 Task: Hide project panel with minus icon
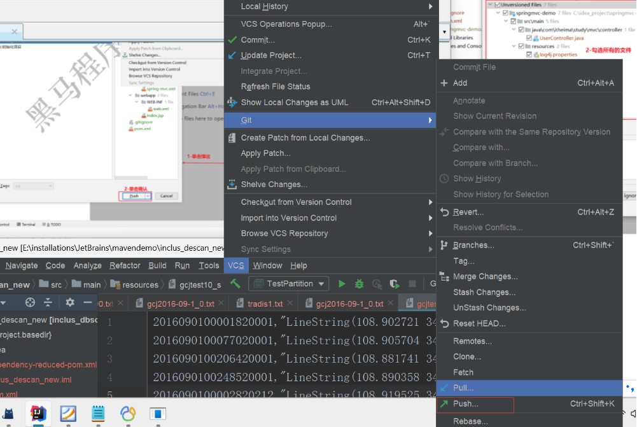click(87, 302)
